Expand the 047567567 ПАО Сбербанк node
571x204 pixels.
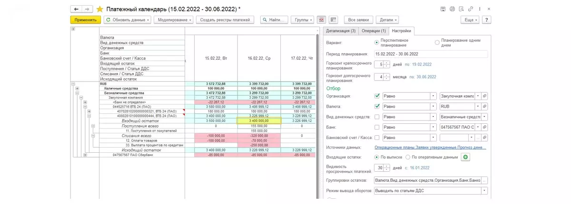pyautogui.click(x=85, y=155)
